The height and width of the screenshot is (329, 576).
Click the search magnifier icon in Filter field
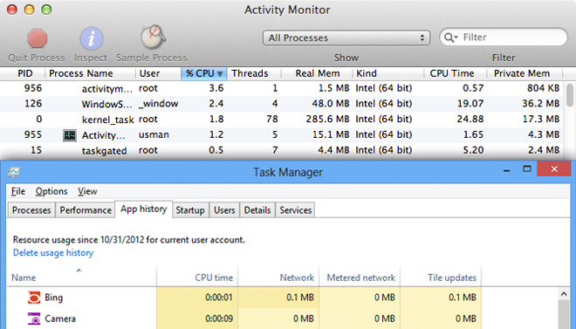point(450,38)
